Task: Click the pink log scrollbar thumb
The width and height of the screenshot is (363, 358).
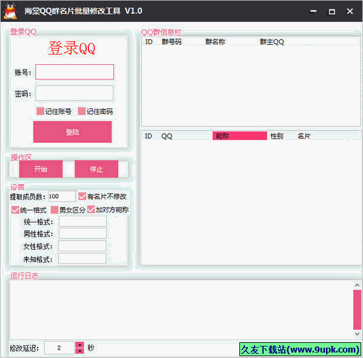Action: coord(357,310)
